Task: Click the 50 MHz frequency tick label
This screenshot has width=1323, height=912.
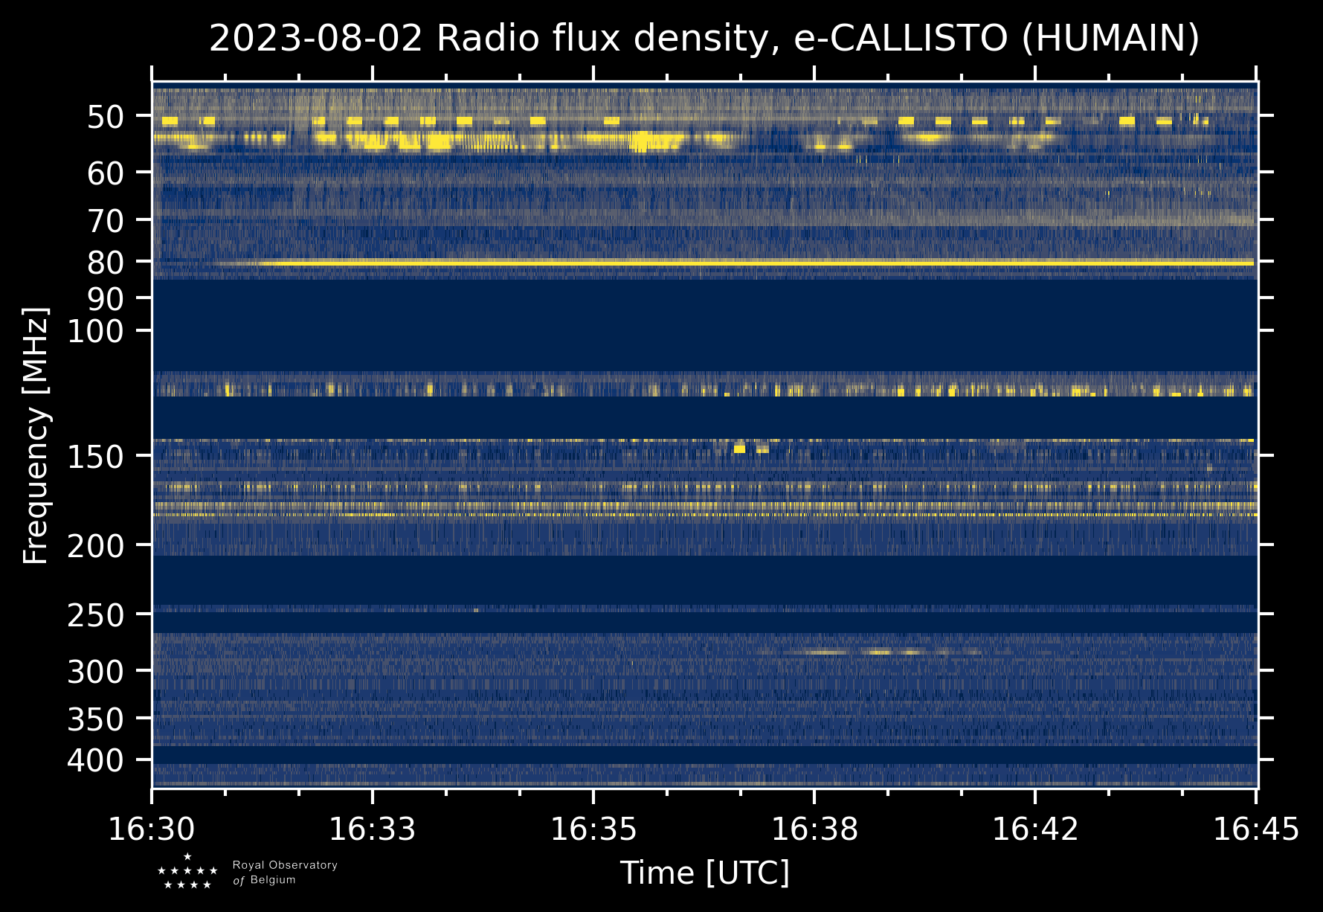Action: [x=110, y=117]
